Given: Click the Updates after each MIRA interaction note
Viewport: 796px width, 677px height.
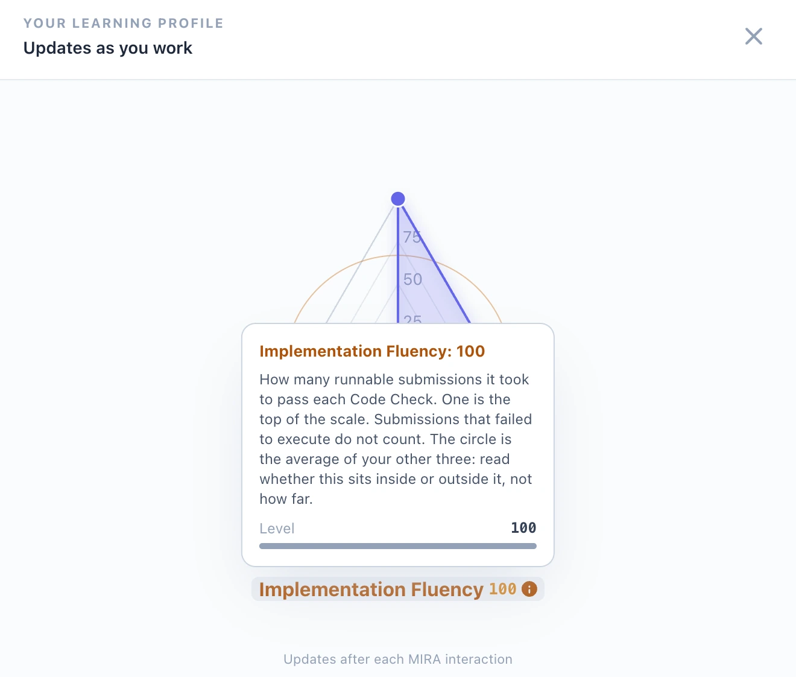Looking at the screenshot, I should (398, 659).
